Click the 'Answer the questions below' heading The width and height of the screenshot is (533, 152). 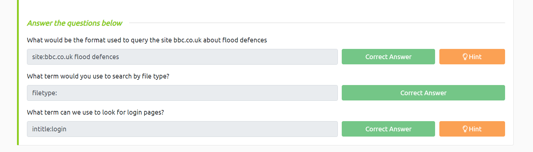[x=75, y=23]
